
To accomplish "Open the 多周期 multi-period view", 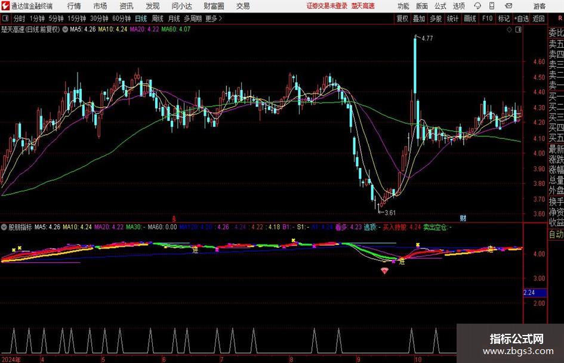I will pyautogui.click(x=193, y=18).
